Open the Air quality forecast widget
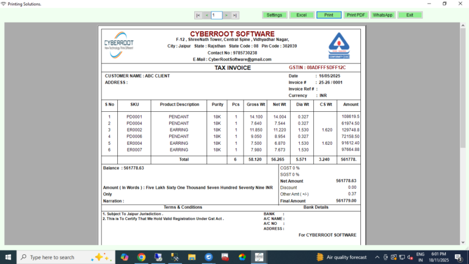 pos(341,257)
